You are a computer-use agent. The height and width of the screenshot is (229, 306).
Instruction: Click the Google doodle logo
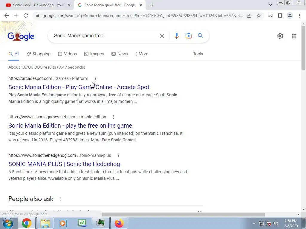click(21, 36)
